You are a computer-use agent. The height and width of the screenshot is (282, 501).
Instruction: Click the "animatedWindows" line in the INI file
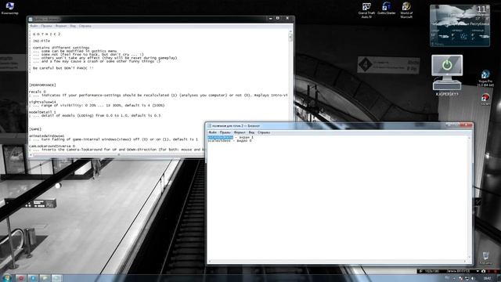click(x=47, y=136)
